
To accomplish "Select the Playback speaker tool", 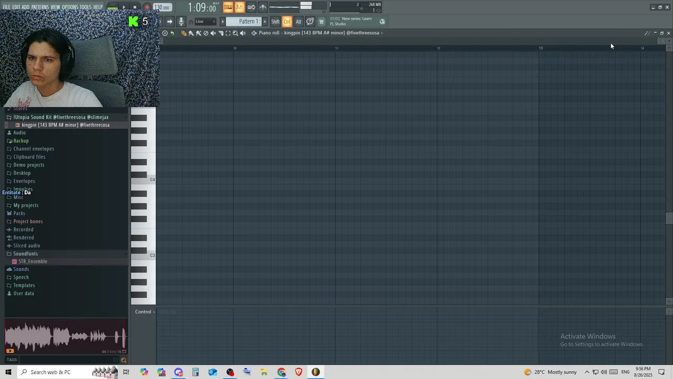I will pyautogui.click(x=243, y=33).
